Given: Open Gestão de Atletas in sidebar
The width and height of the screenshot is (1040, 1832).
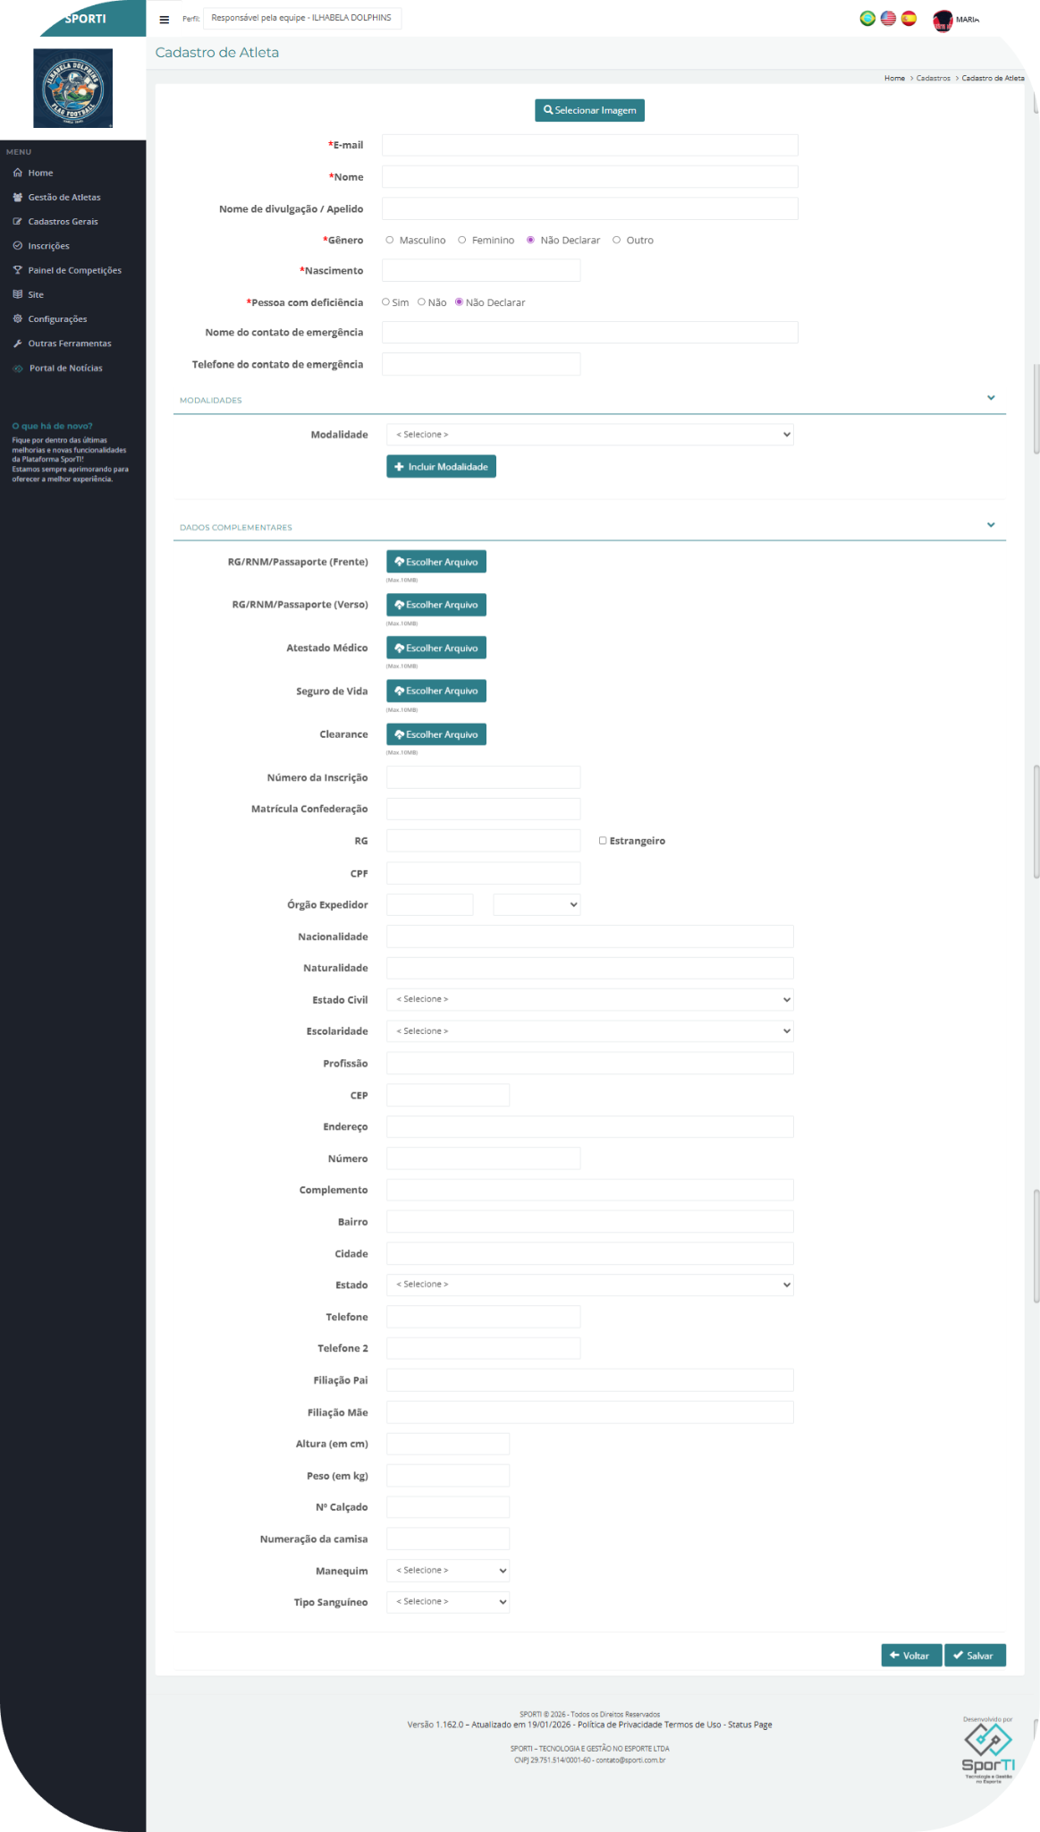Looking at the screenshot, I should (63, 198).
